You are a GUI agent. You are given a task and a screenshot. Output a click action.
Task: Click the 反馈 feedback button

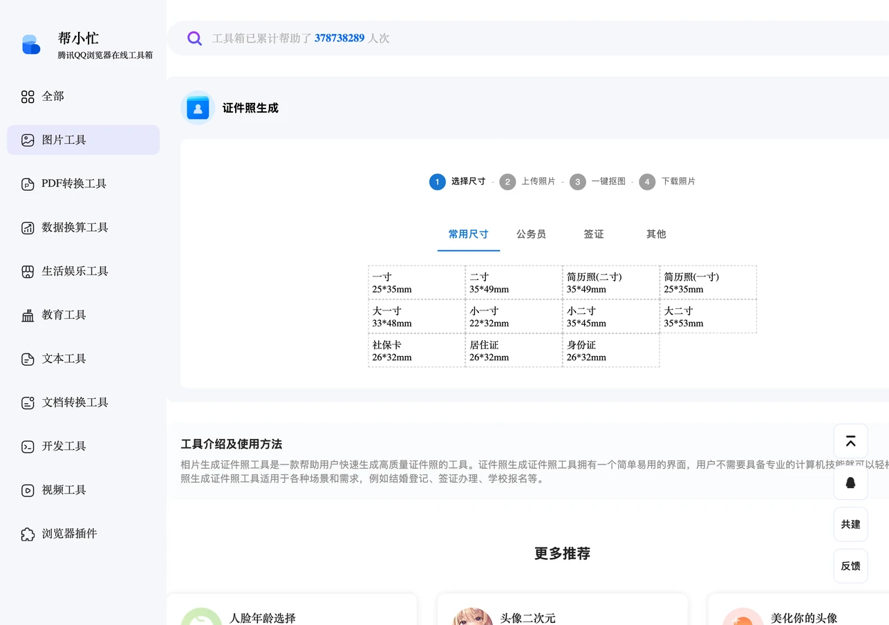tap(851, 566)
